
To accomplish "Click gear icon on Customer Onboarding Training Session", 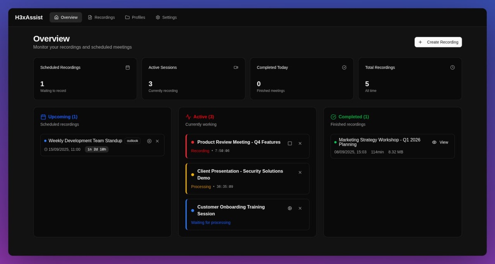I will tap(290, 208).
